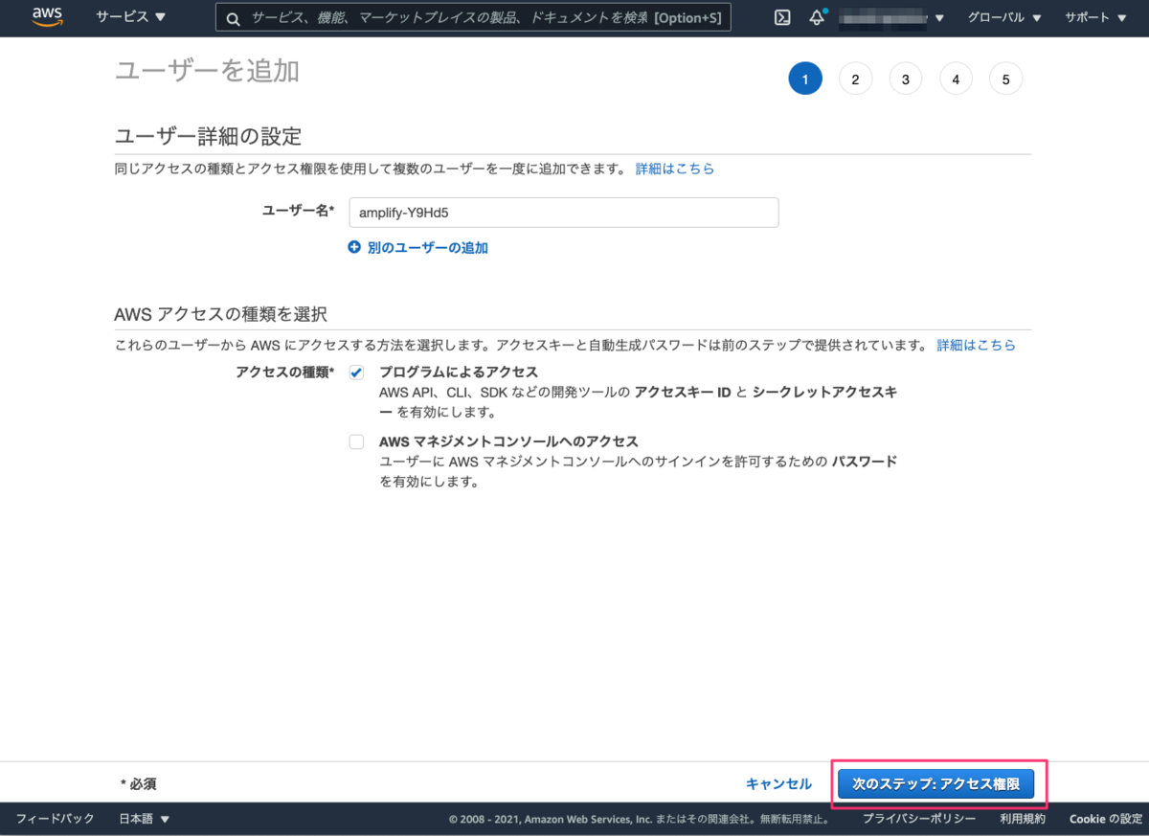Click the ユーザー名 input field
The image size is (1149, 836).
point(563,212)
